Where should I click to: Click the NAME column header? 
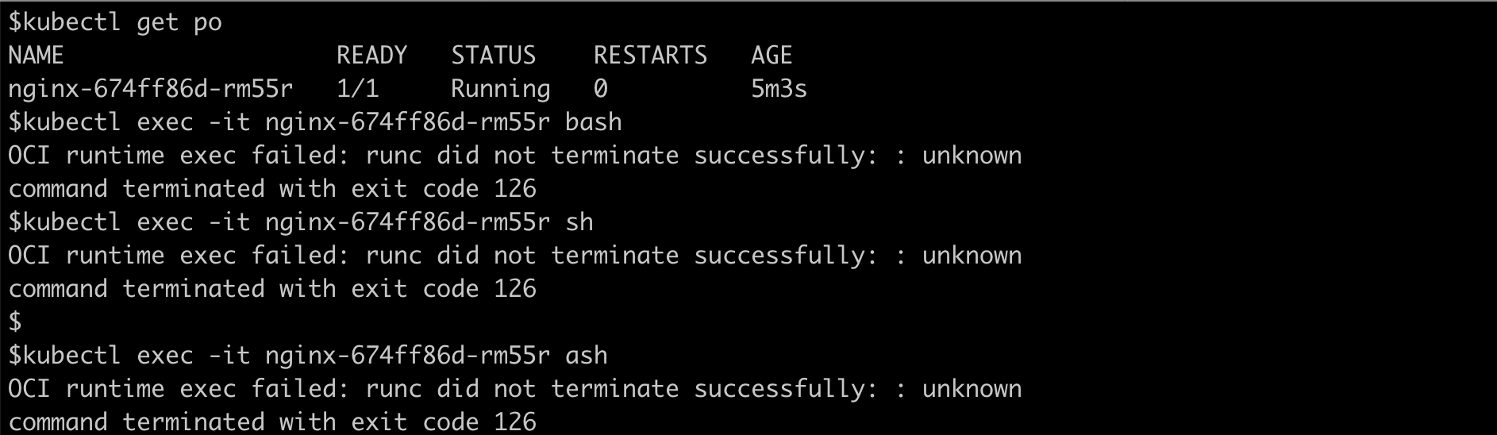(x=36, y=55)
